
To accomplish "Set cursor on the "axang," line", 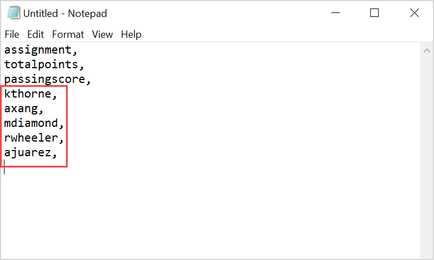I will point(24,108).
